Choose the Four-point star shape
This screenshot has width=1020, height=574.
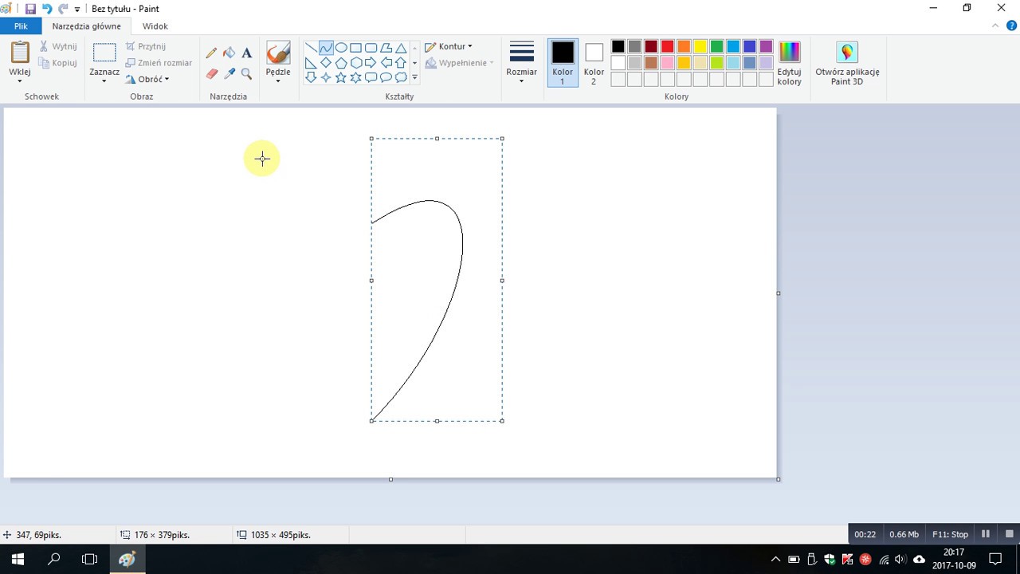(x=326, y=77)
